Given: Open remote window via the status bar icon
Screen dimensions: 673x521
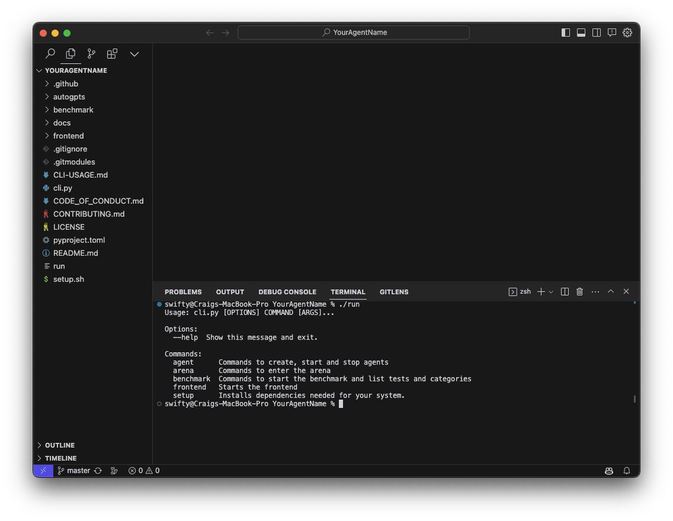Looking at the screenshot, I should 43,470.
